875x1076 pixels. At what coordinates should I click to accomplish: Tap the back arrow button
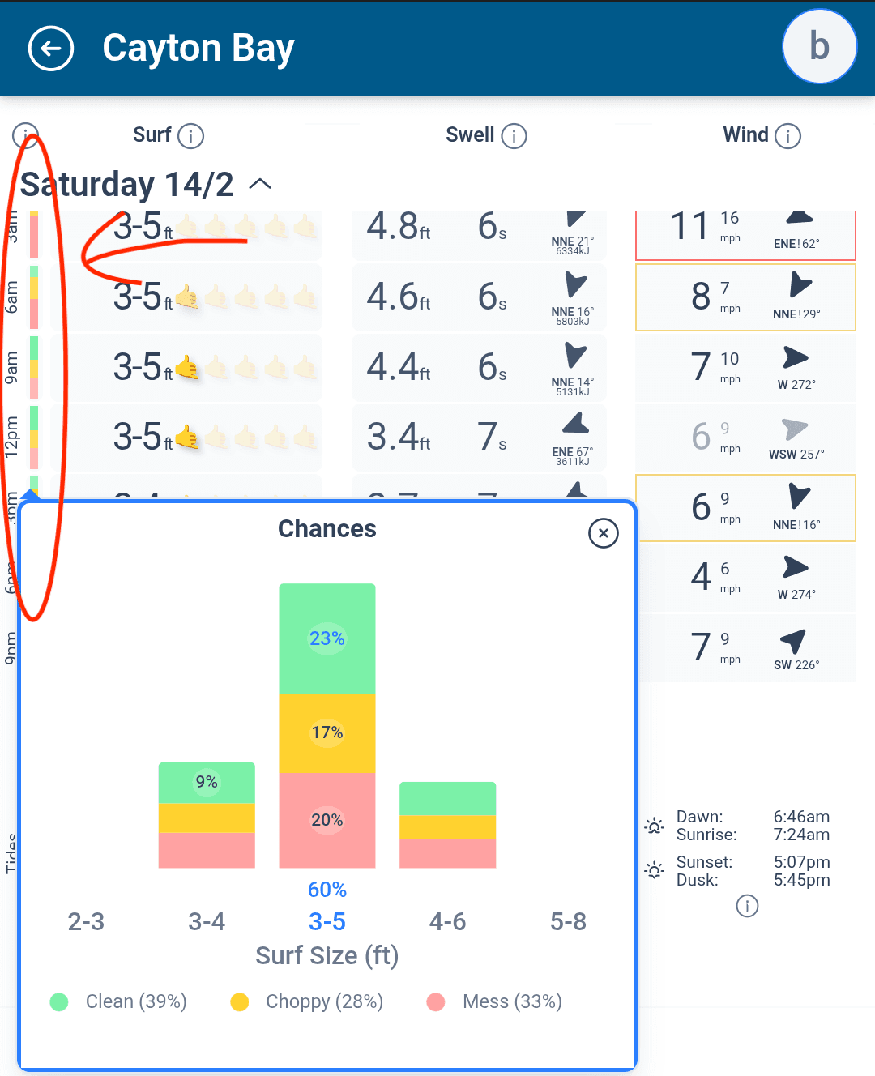pos(51,49)
